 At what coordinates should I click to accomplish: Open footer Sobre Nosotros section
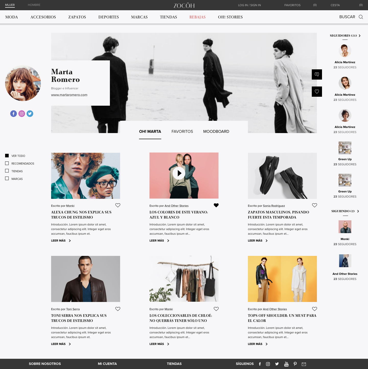[x=45, y=364]
